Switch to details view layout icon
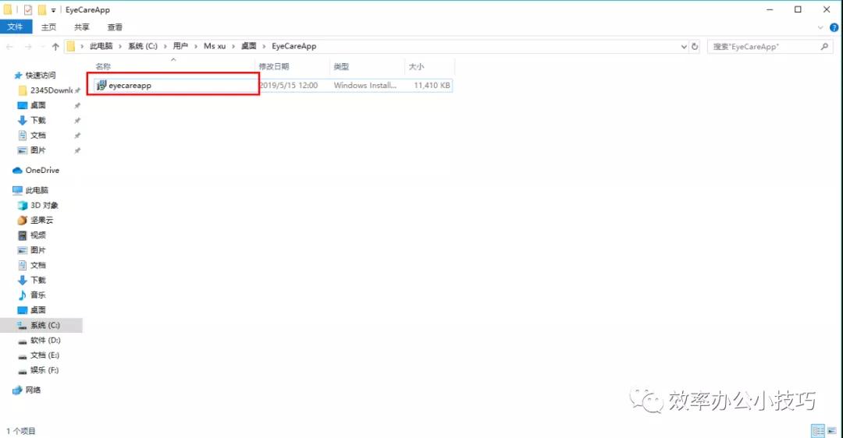The image size is (843, 438). (x=818, y=430)
